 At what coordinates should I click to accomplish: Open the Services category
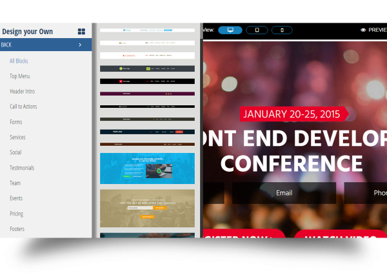click(x=17, y=137)
